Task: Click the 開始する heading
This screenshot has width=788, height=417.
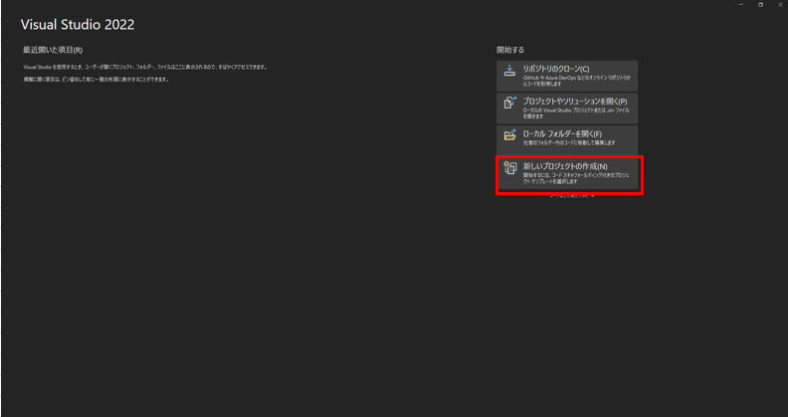Action: 510,50
